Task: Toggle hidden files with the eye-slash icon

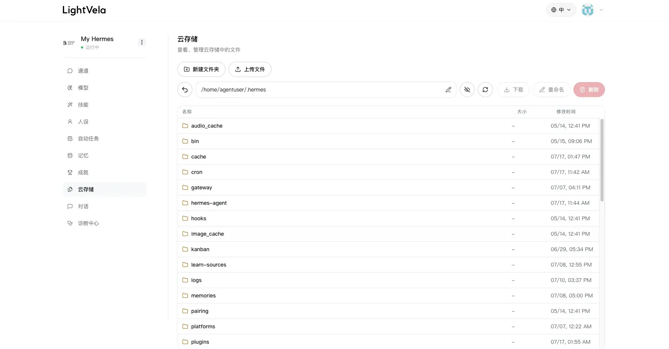Action: pos(467,90)
